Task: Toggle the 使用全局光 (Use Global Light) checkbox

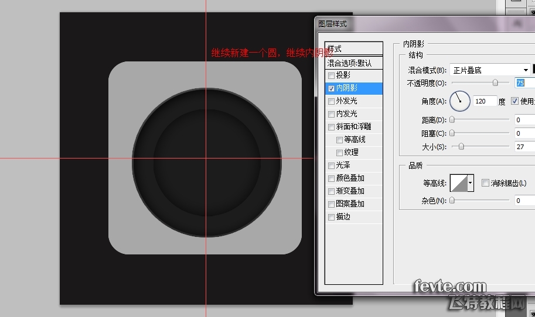Action: click(x=515, y=101)
